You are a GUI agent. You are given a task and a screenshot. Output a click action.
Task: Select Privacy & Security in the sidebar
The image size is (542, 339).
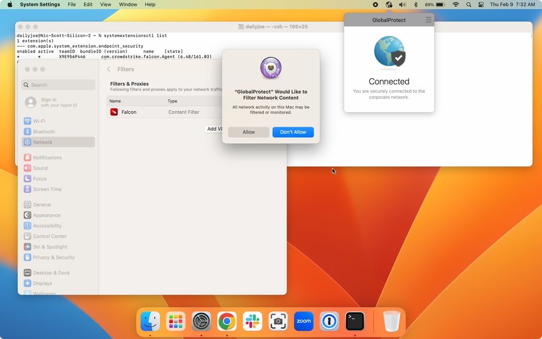(53, 258)
